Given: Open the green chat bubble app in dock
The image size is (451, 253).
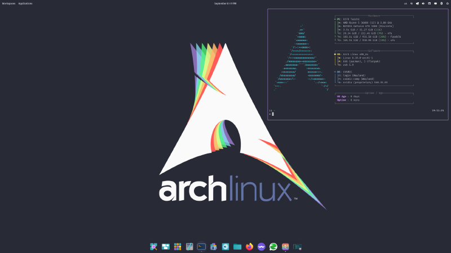Looking at the screenshot, I should [273, 246].
